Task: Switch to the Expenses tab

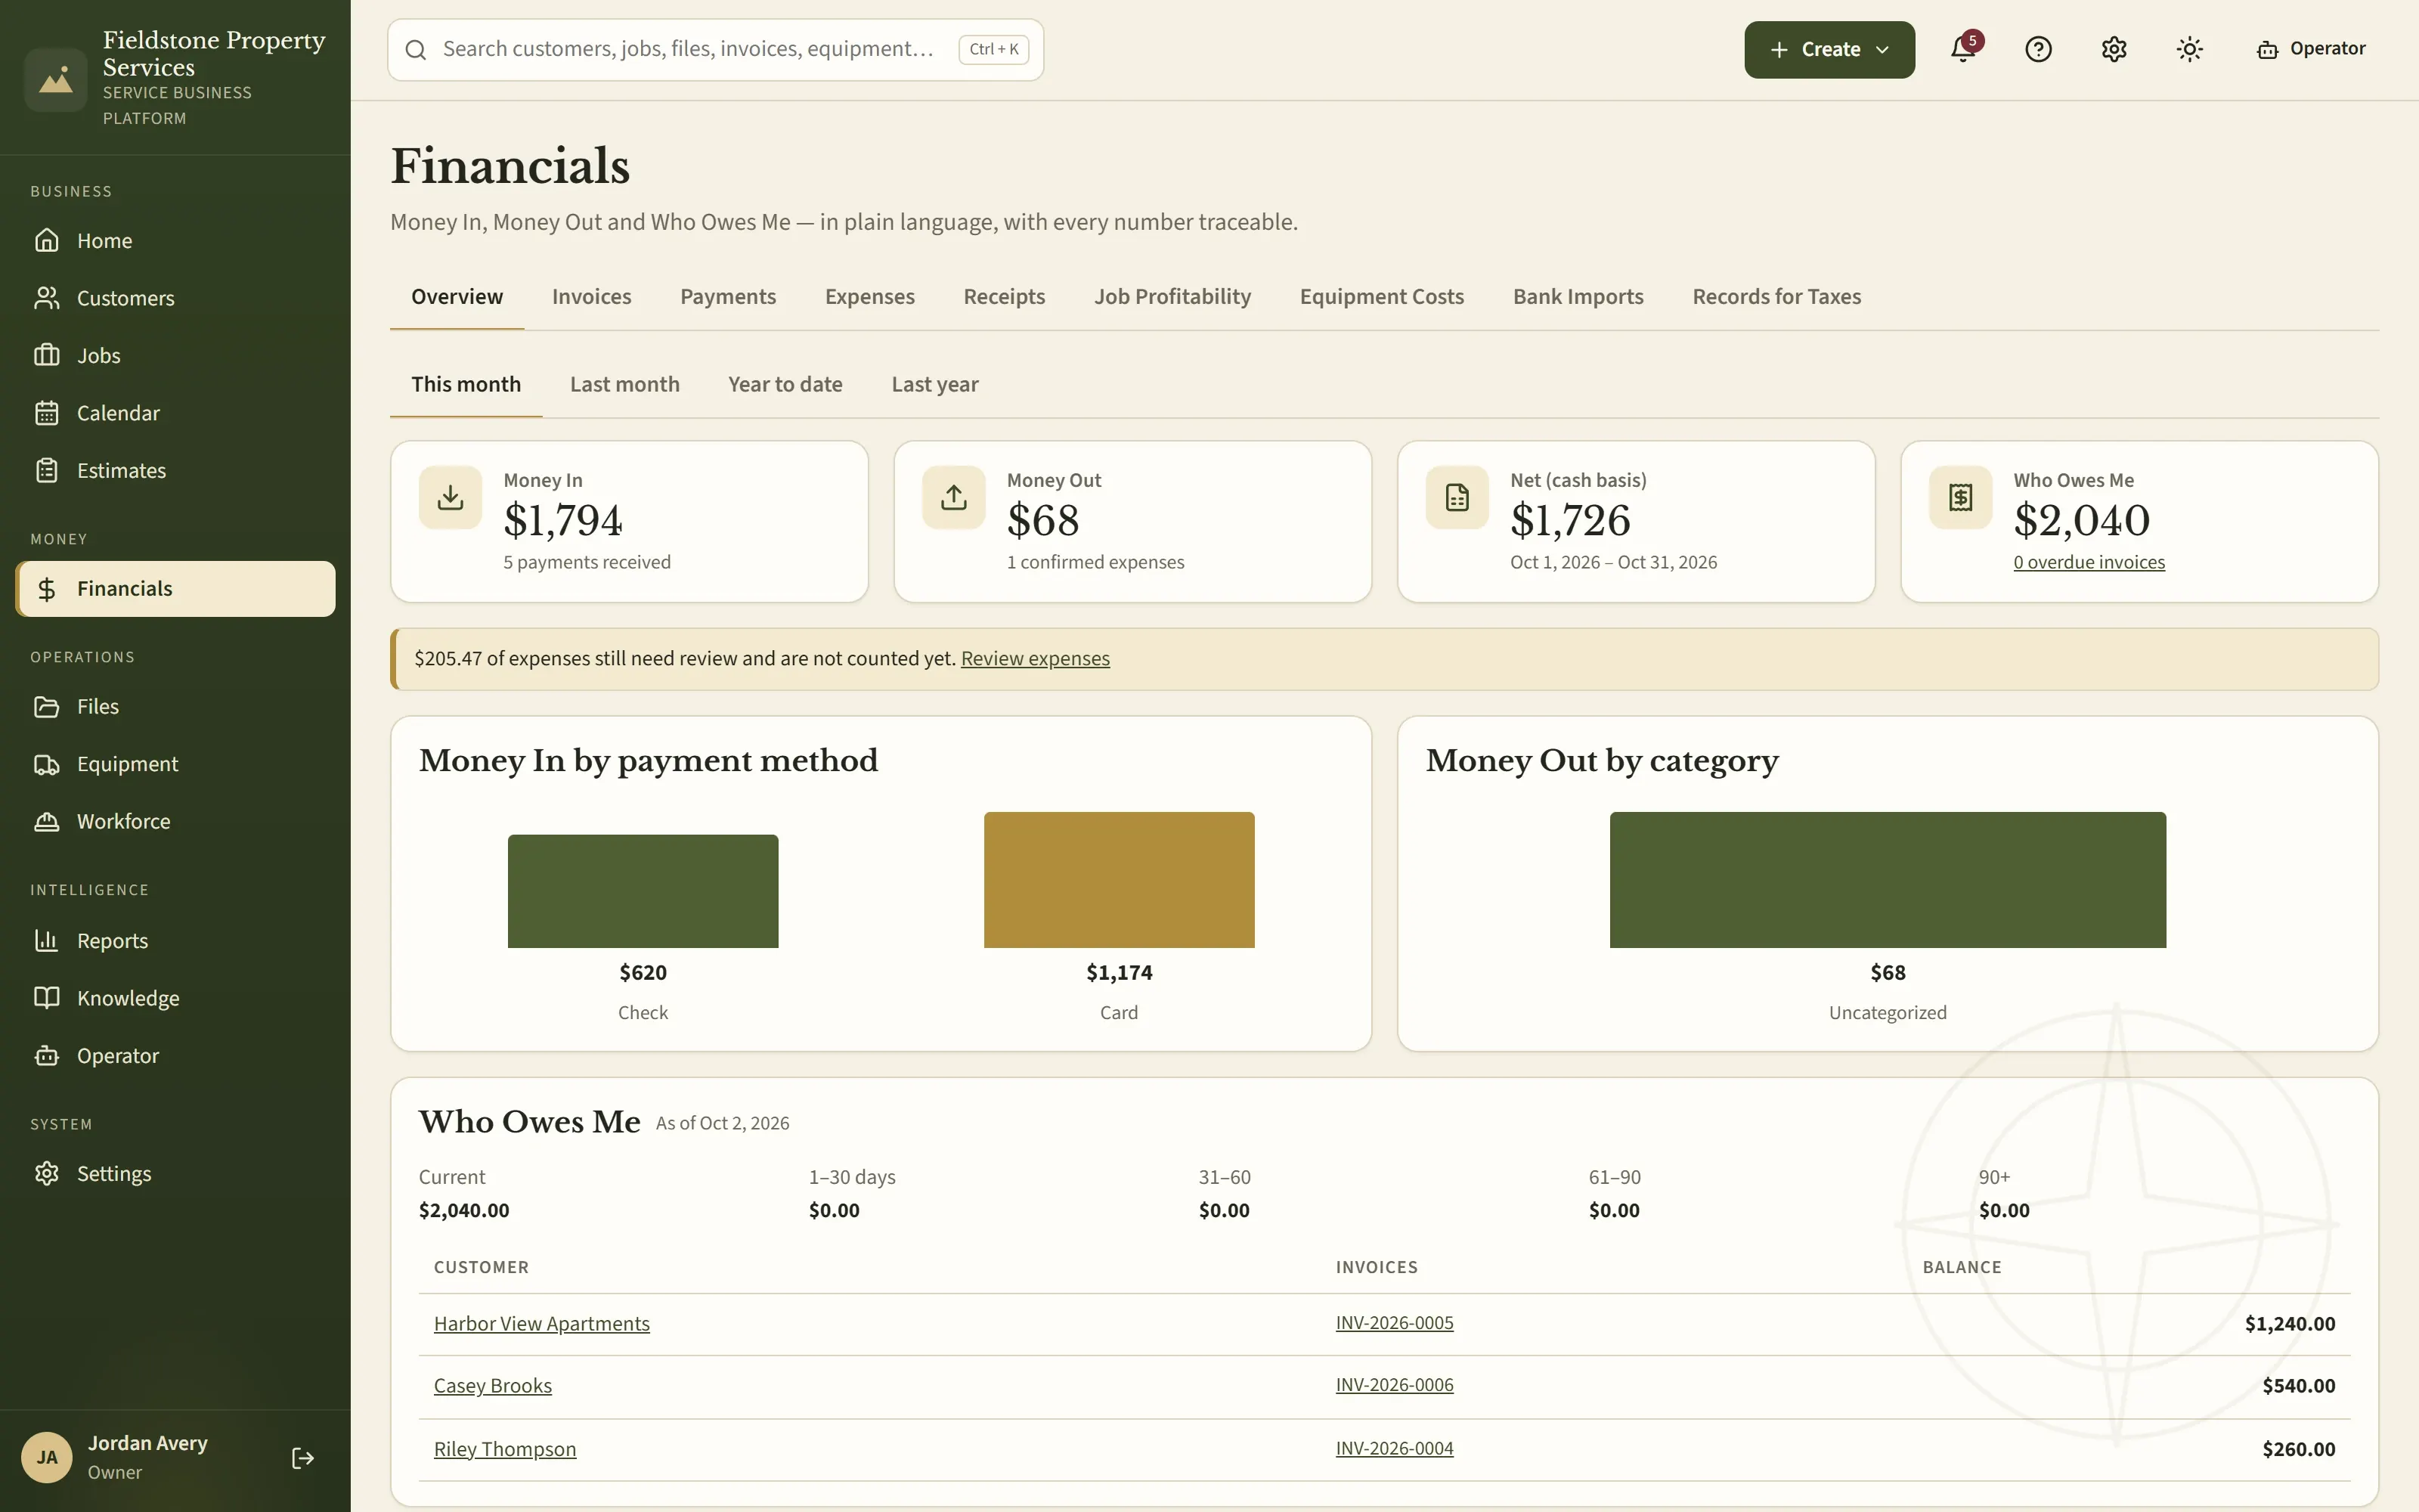Action: pos(869,297)
